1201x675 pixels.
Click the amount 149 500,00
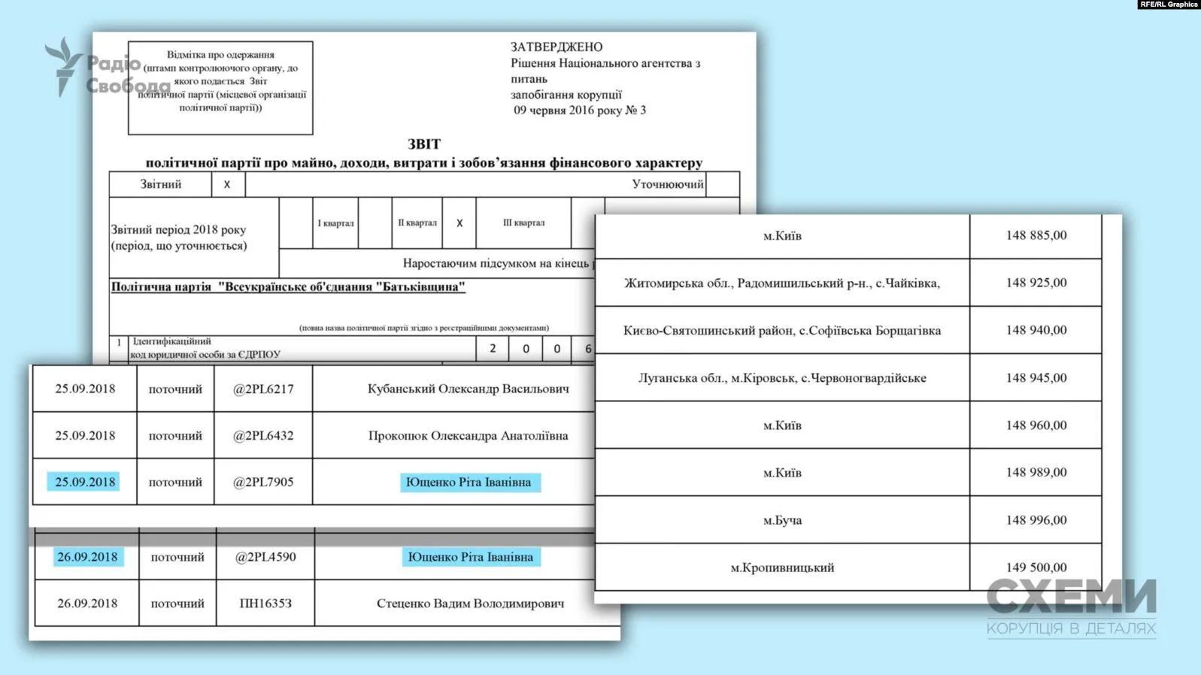[1036, 568]
